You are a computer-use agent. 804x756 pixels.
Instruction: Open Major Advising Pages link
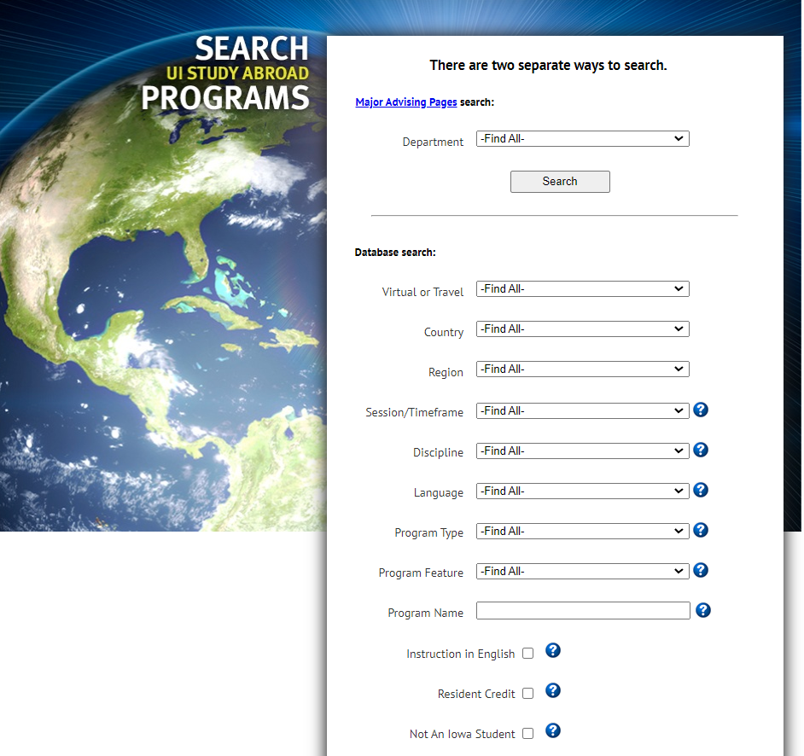406,102
